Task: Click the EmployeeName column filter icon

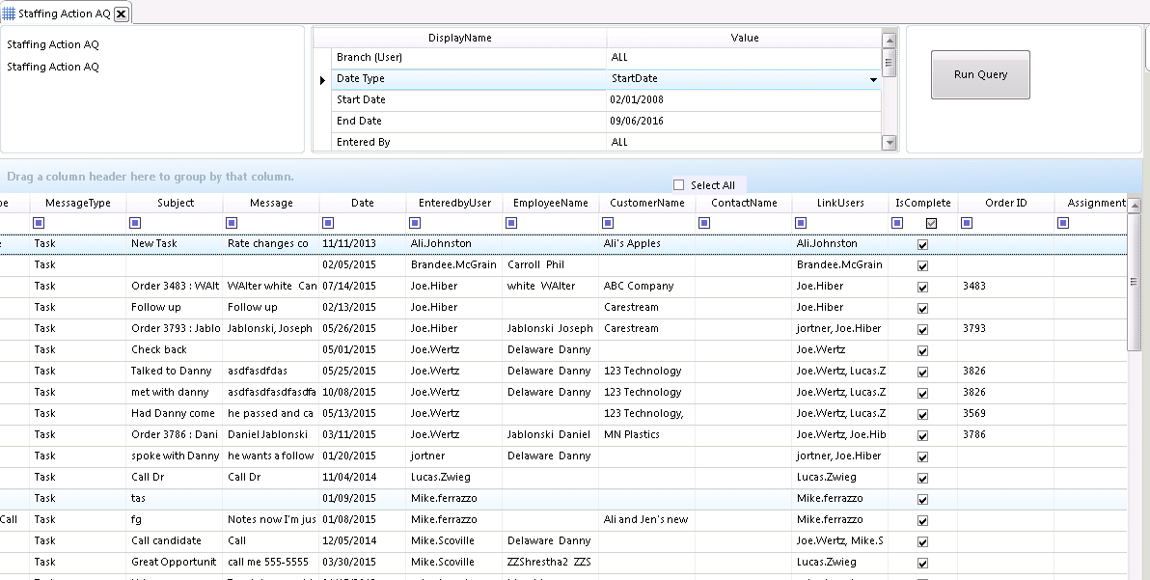Action: [x=511, y=223]
